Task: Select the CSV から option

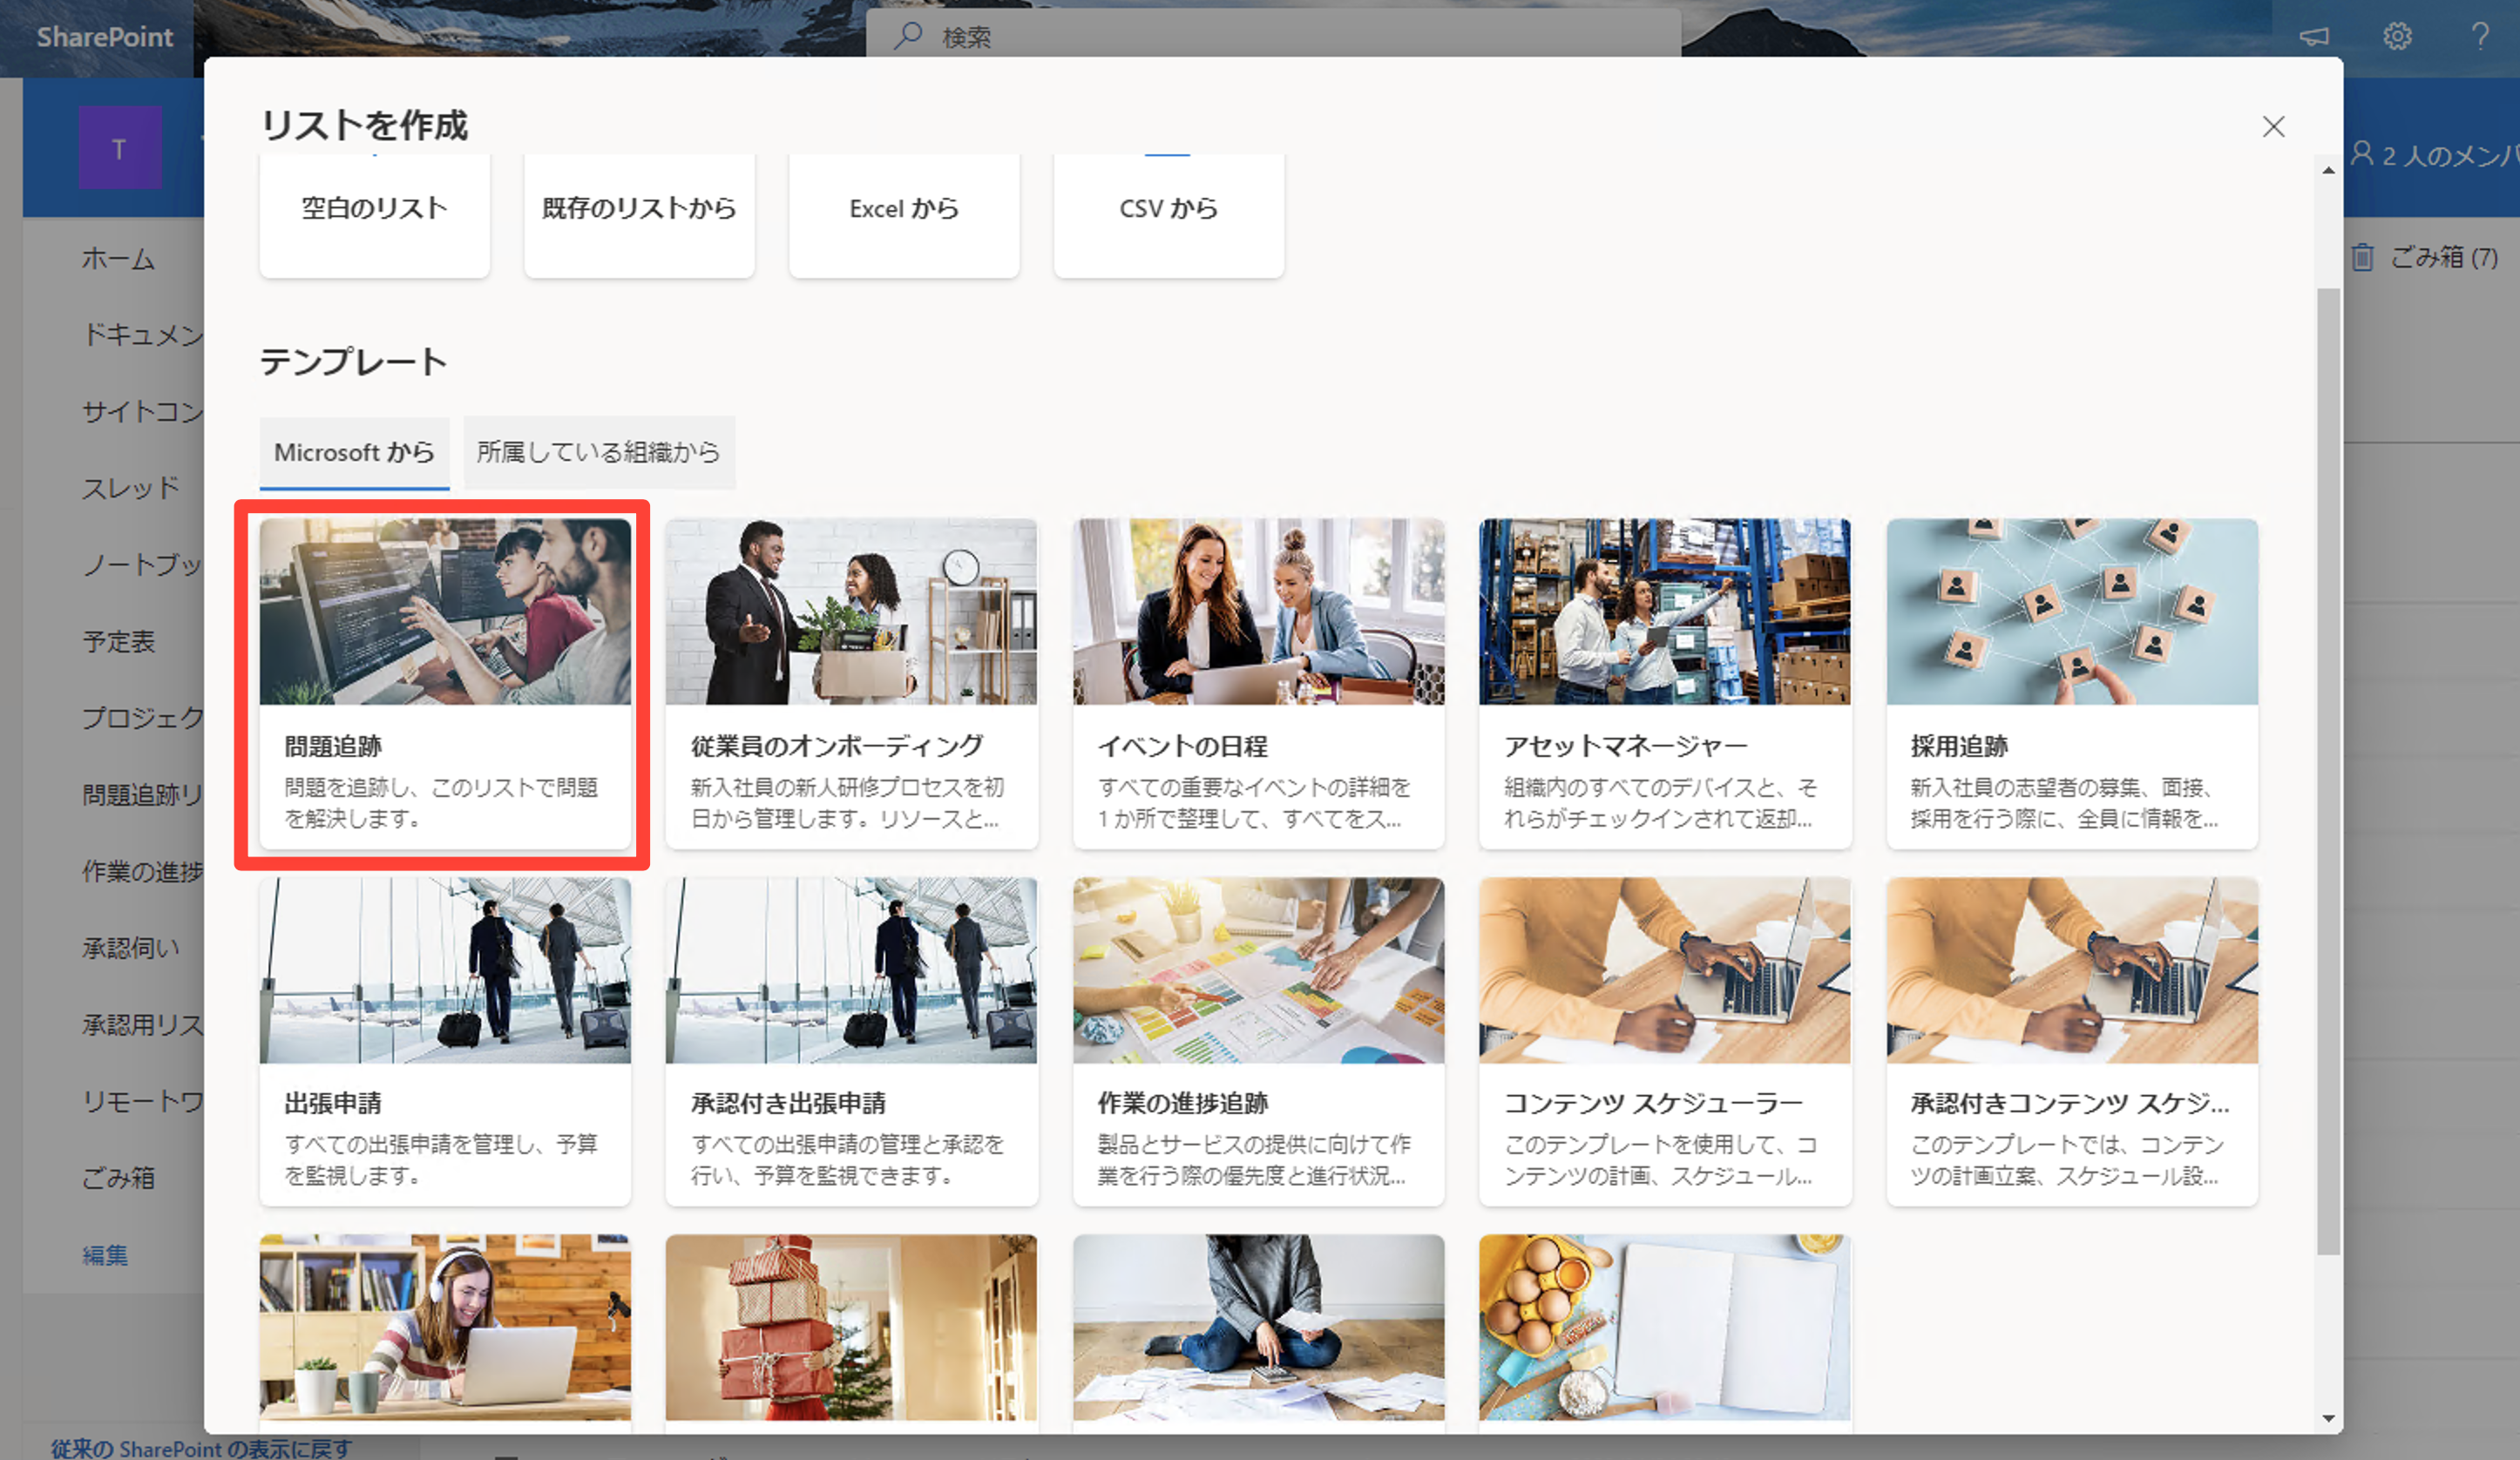Action: (1168, 209)
